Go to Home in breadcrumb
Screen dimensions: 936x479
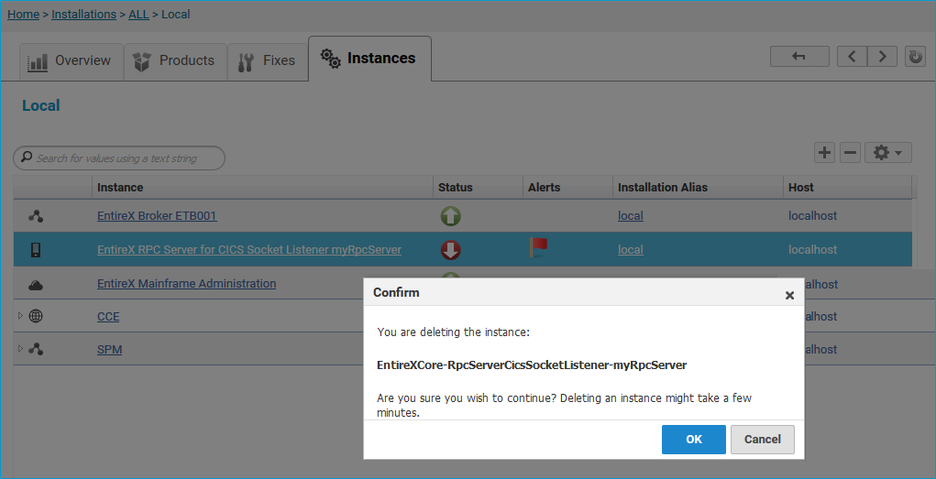click(23, 15)
